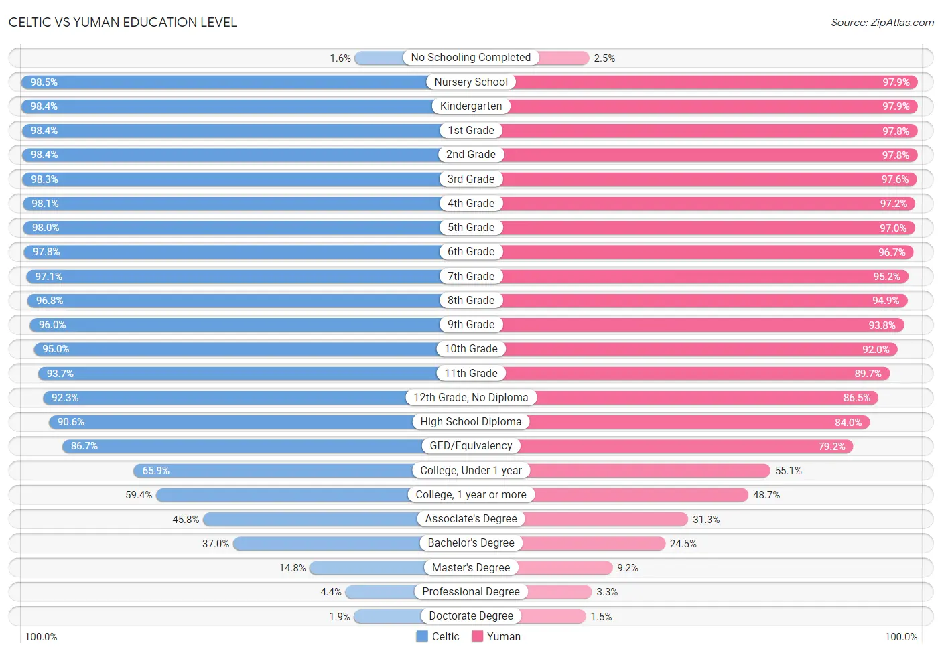This screenshot has height=653, width=942.
Task: Select the chart title Celtic vs Yuman Education Level
Action: pyautogui.click(x=123, y=22)
